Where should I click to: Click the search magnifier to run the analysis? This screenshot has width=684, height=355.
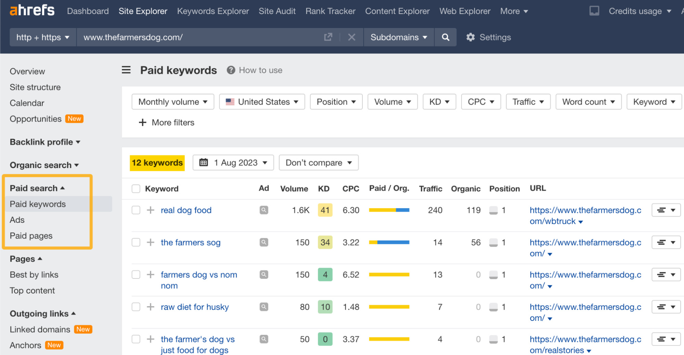(x=445, y=37)
